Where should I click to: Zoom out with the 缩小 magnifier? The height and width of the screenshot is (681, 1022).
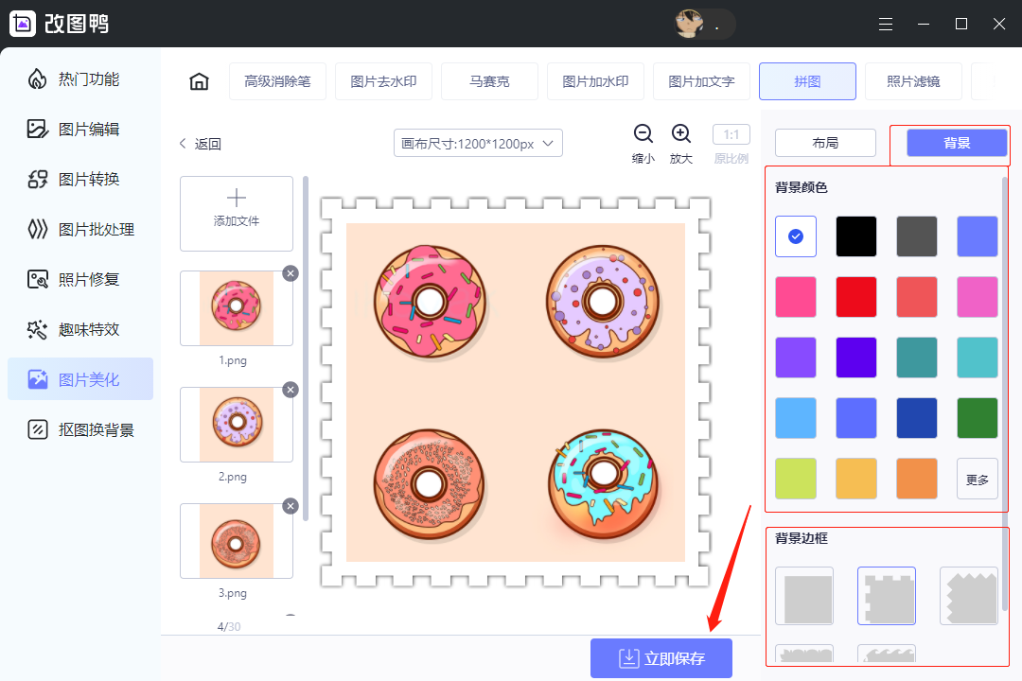pyautogui.click(x=643, y=133)
